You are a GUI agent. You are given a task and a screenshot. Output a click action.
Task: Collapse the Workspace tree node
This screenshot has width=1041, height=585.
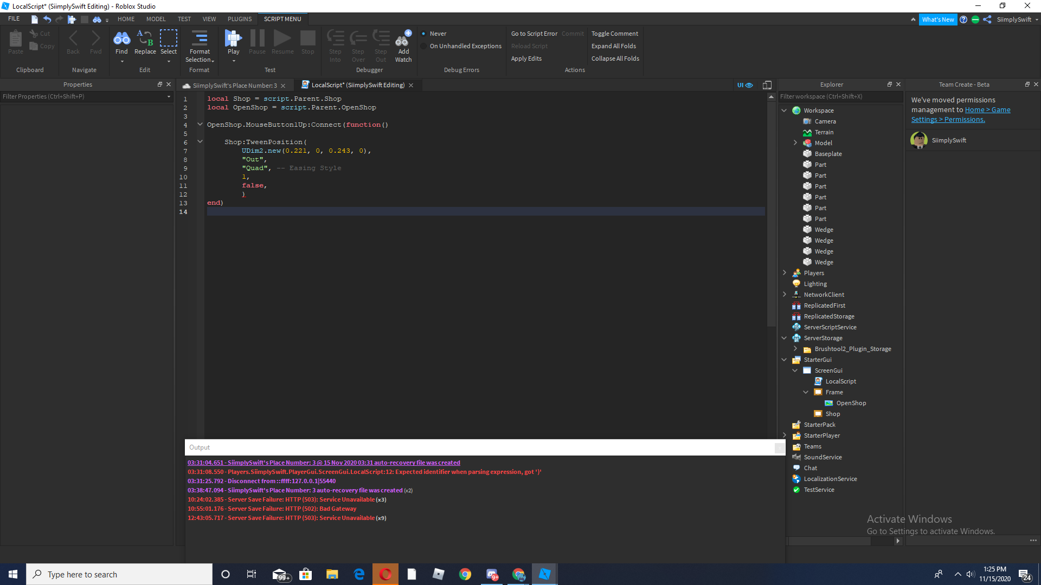[784, 110]
